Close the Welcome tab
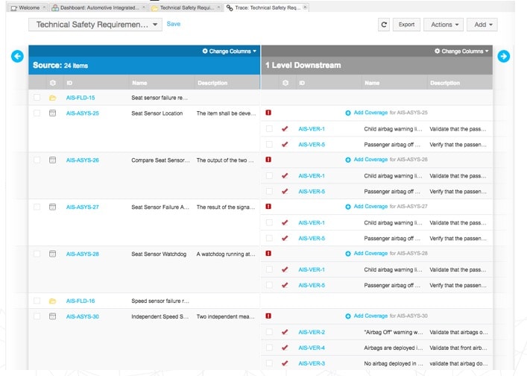This screenshot has width=527, height=376. pyautogui.click(x=45, y=7)
